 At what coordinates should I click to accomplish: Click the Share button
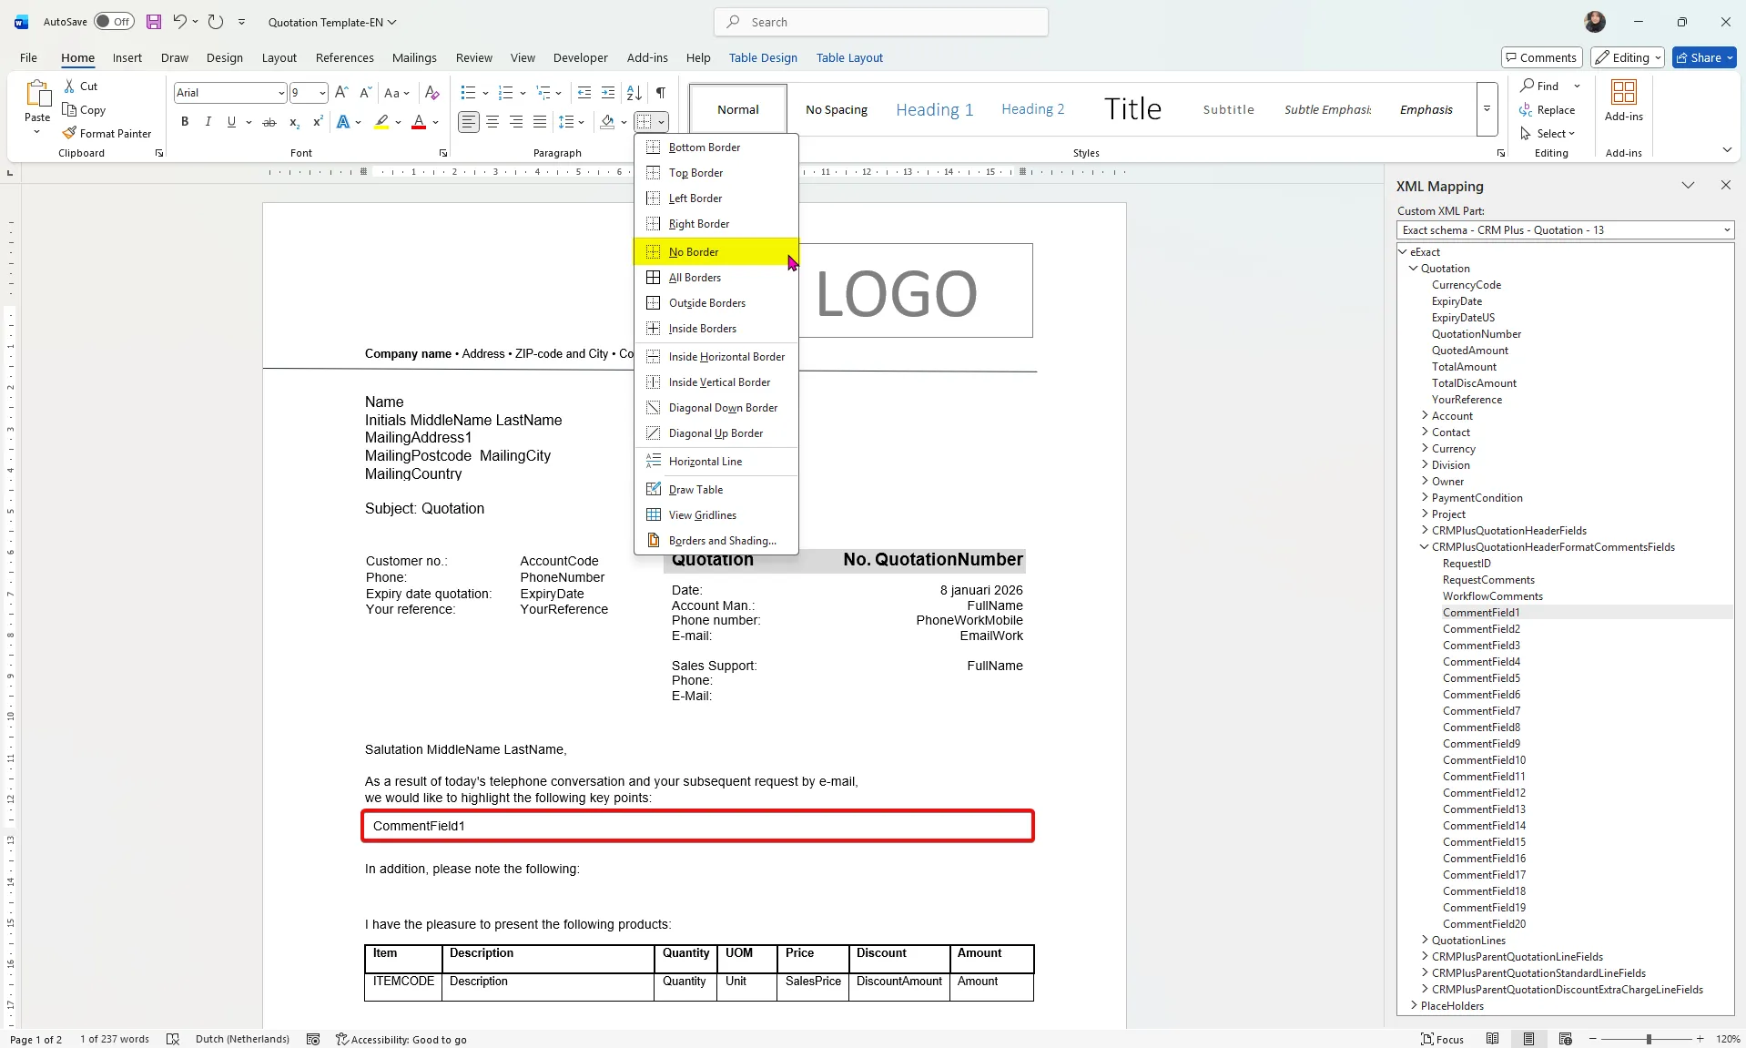click(1699, 57)
